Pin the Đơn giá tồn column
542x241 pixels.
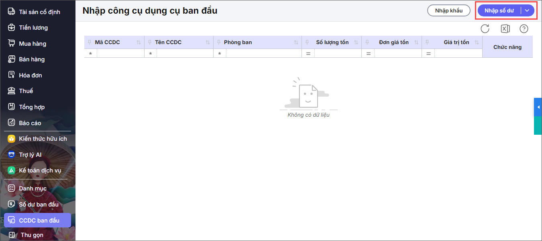point(367,42)
